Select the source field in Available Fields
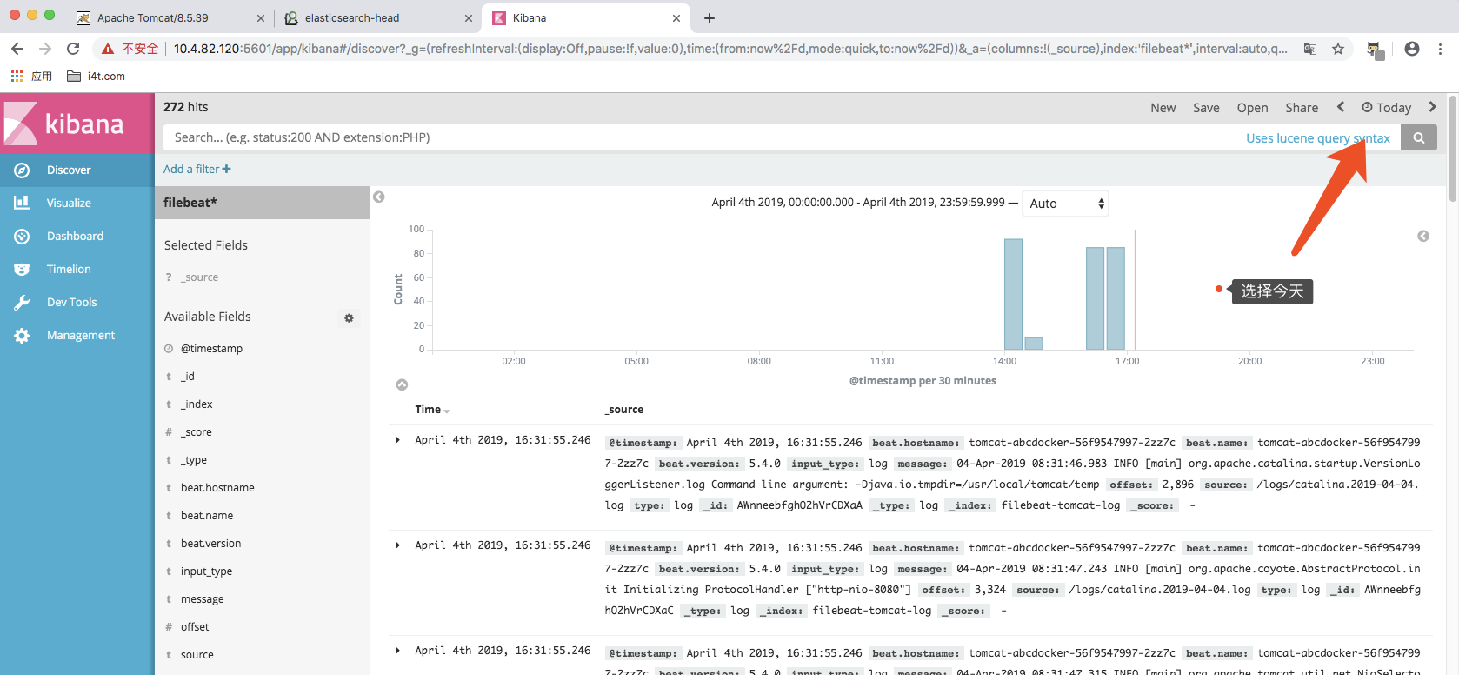 [x=197, y=655]
